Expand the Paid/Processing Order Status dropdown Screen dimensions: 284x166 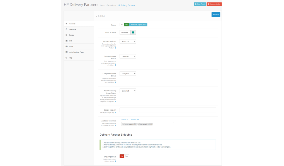click(128, 91)
